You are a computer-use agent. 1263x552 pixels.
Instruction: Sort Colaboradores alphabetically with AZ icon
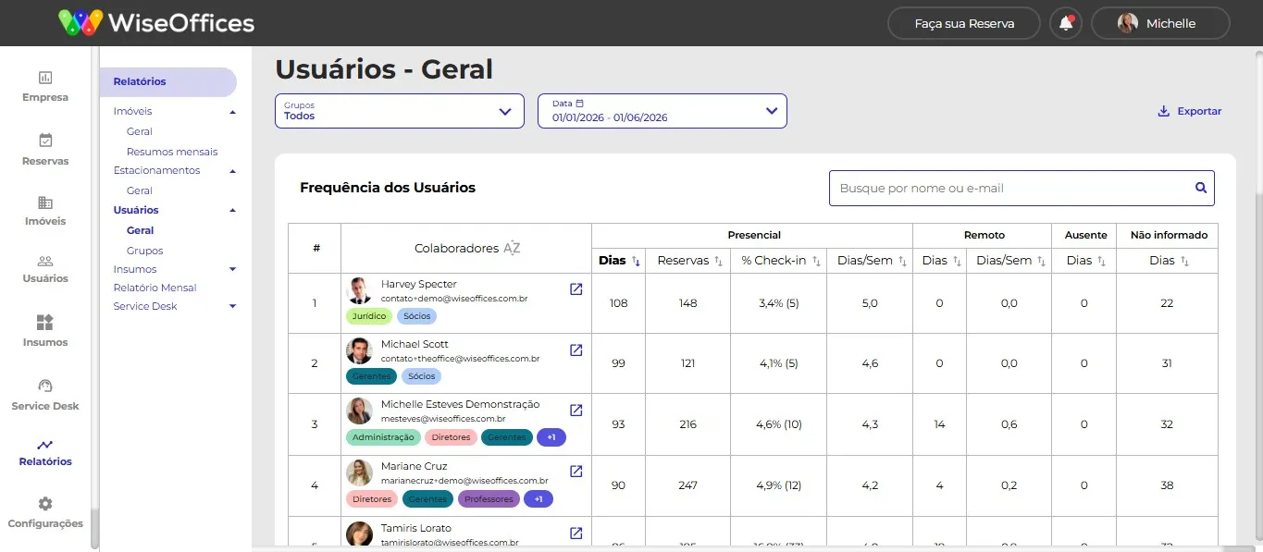(x=512, y=248)
